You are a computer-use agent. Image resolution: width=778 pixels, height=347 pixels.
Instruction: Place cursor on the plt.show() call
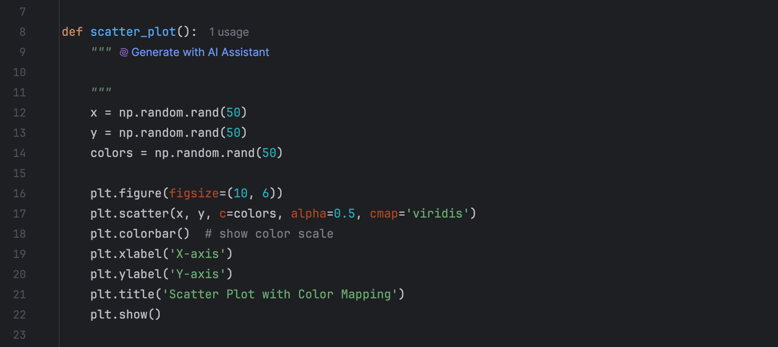coord(125,315)
